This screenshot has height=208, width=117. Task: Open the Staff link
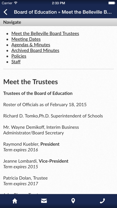pyautogui.click(x=16, y=62)
